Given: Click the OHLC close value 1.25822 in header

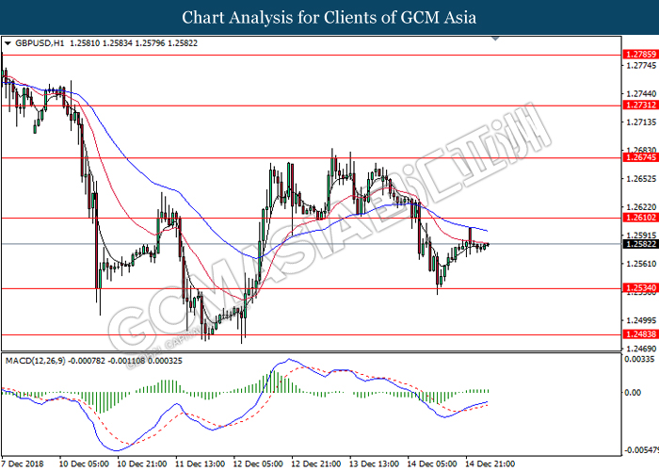Looking at the screenshot, I should [183, 43].
